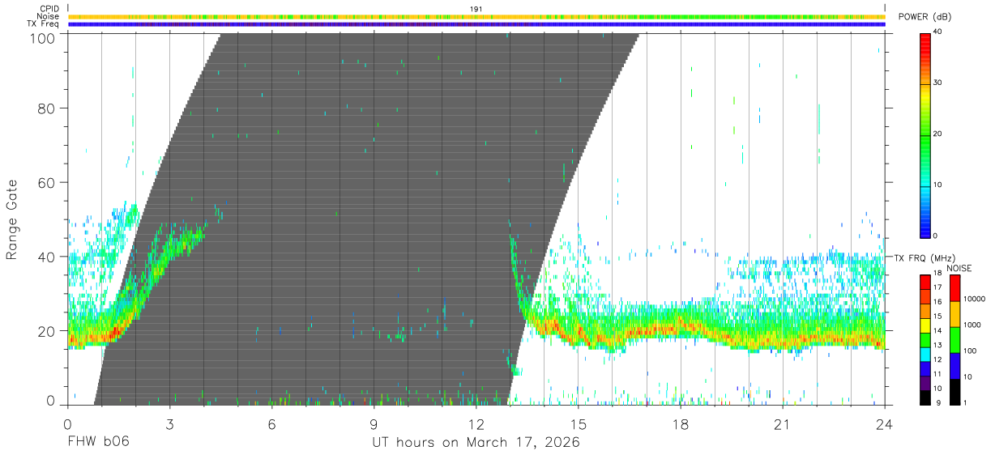
Task: Click range gate tick label "40" on y-axis
Action: pyautogui.click(x=48, y=257)
